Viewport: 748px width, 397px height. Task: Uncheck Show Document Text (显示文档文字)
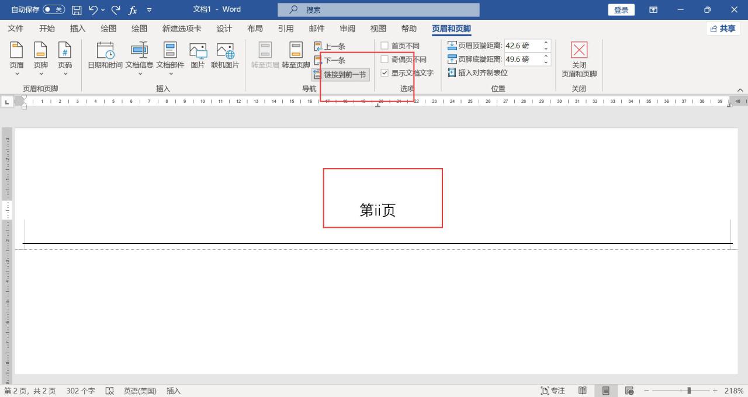pos(385,73)
